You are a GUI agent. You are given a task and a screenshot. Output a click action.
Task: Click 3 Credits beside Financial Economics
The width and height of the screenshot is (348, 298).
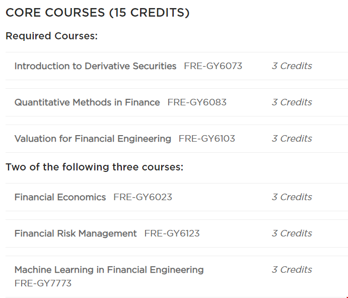(292, 197)
